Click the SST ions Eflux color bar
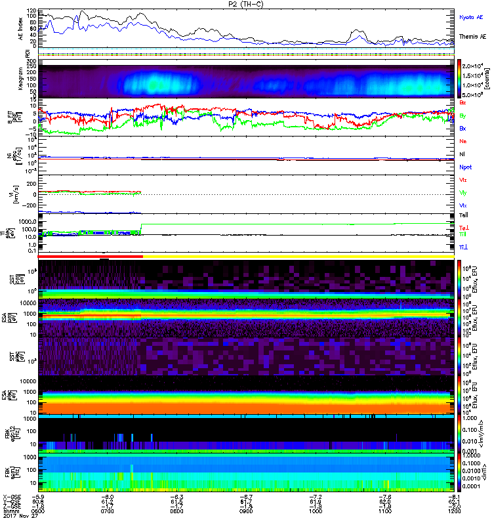492x525 pixels. (459, 280)
